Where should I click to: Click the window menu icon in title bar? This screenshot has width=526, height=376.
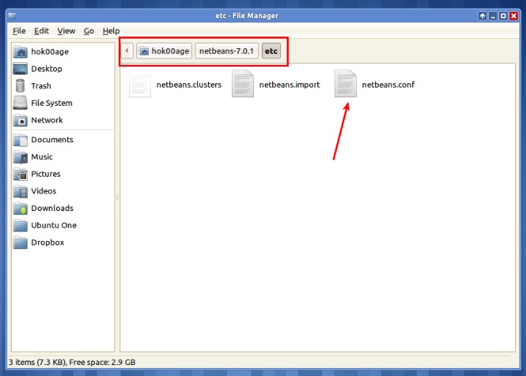tap(12, 15)
